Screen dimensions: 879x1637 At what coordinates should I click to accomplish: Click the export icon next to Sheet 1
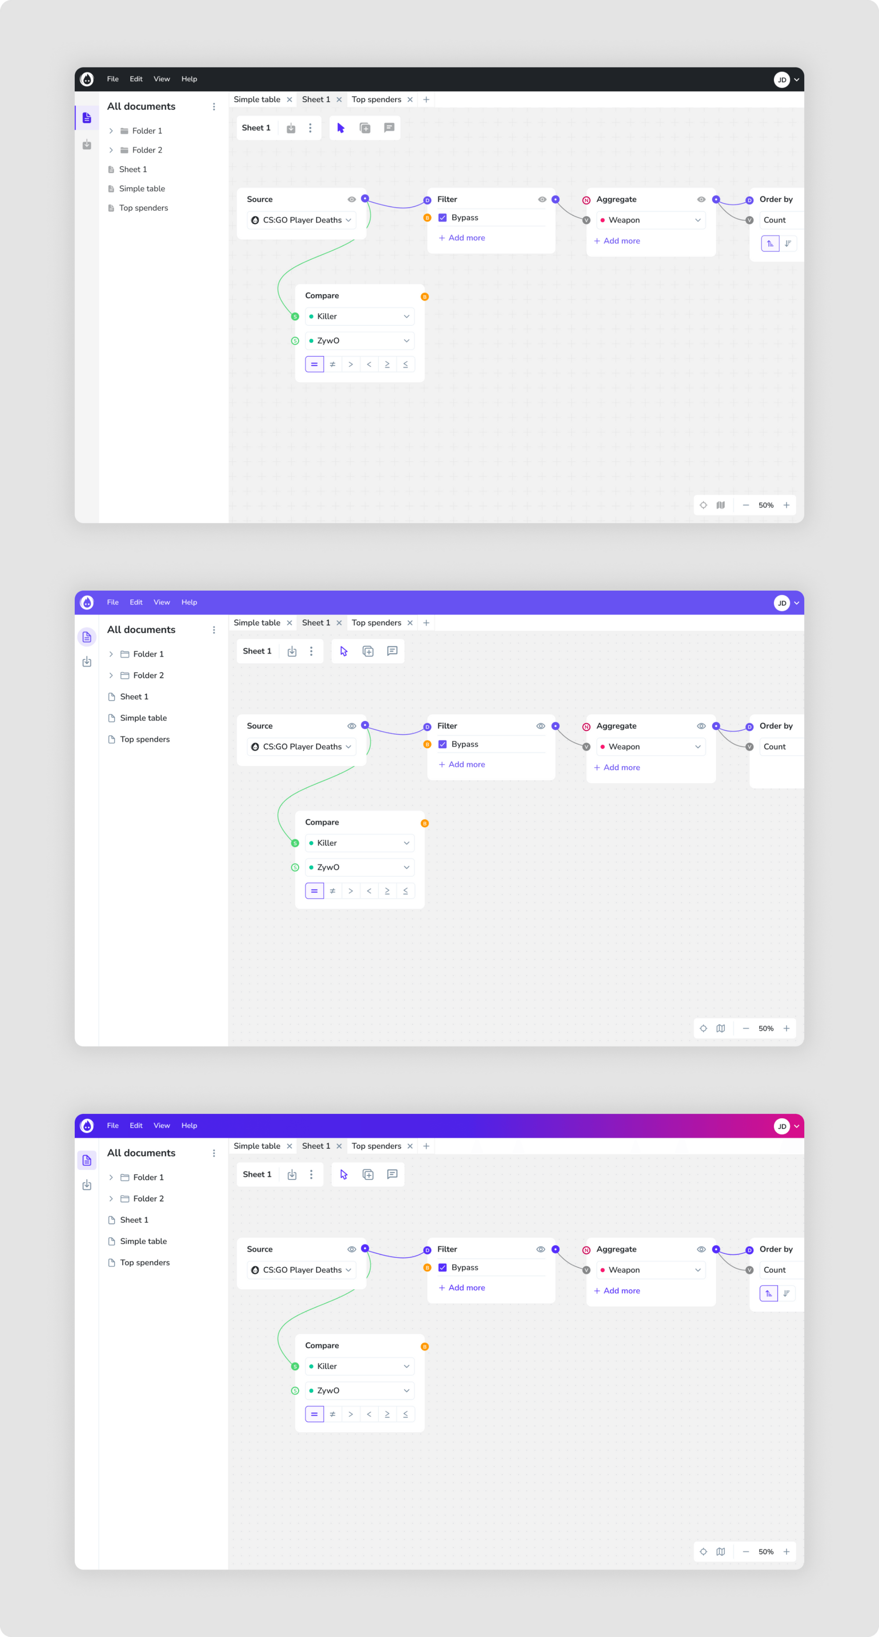(291, 128)
